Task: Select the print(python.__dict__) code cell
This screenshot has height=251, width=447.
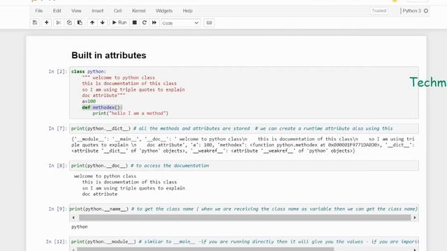Action: [244, 128]
